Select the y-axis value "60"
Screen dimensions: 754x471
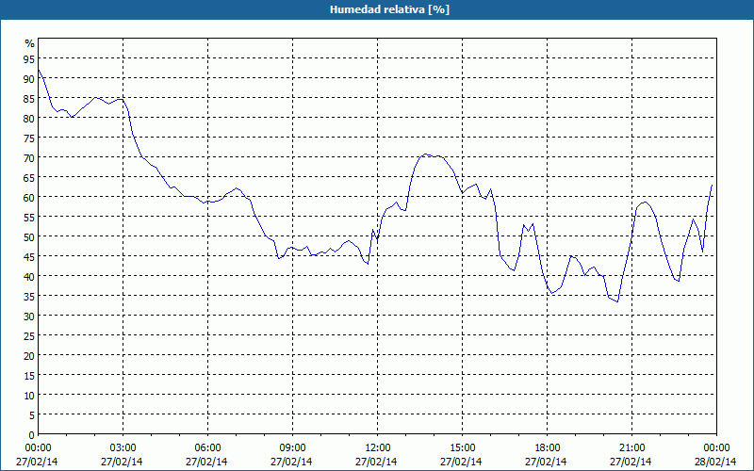pyautogui.click(x=29, y=198)
